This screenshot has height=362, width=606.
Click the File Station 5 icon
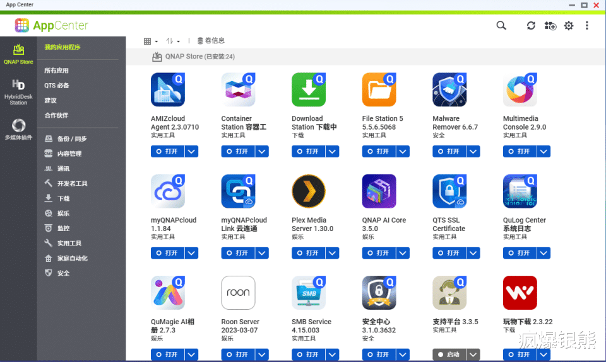(379, 89)
